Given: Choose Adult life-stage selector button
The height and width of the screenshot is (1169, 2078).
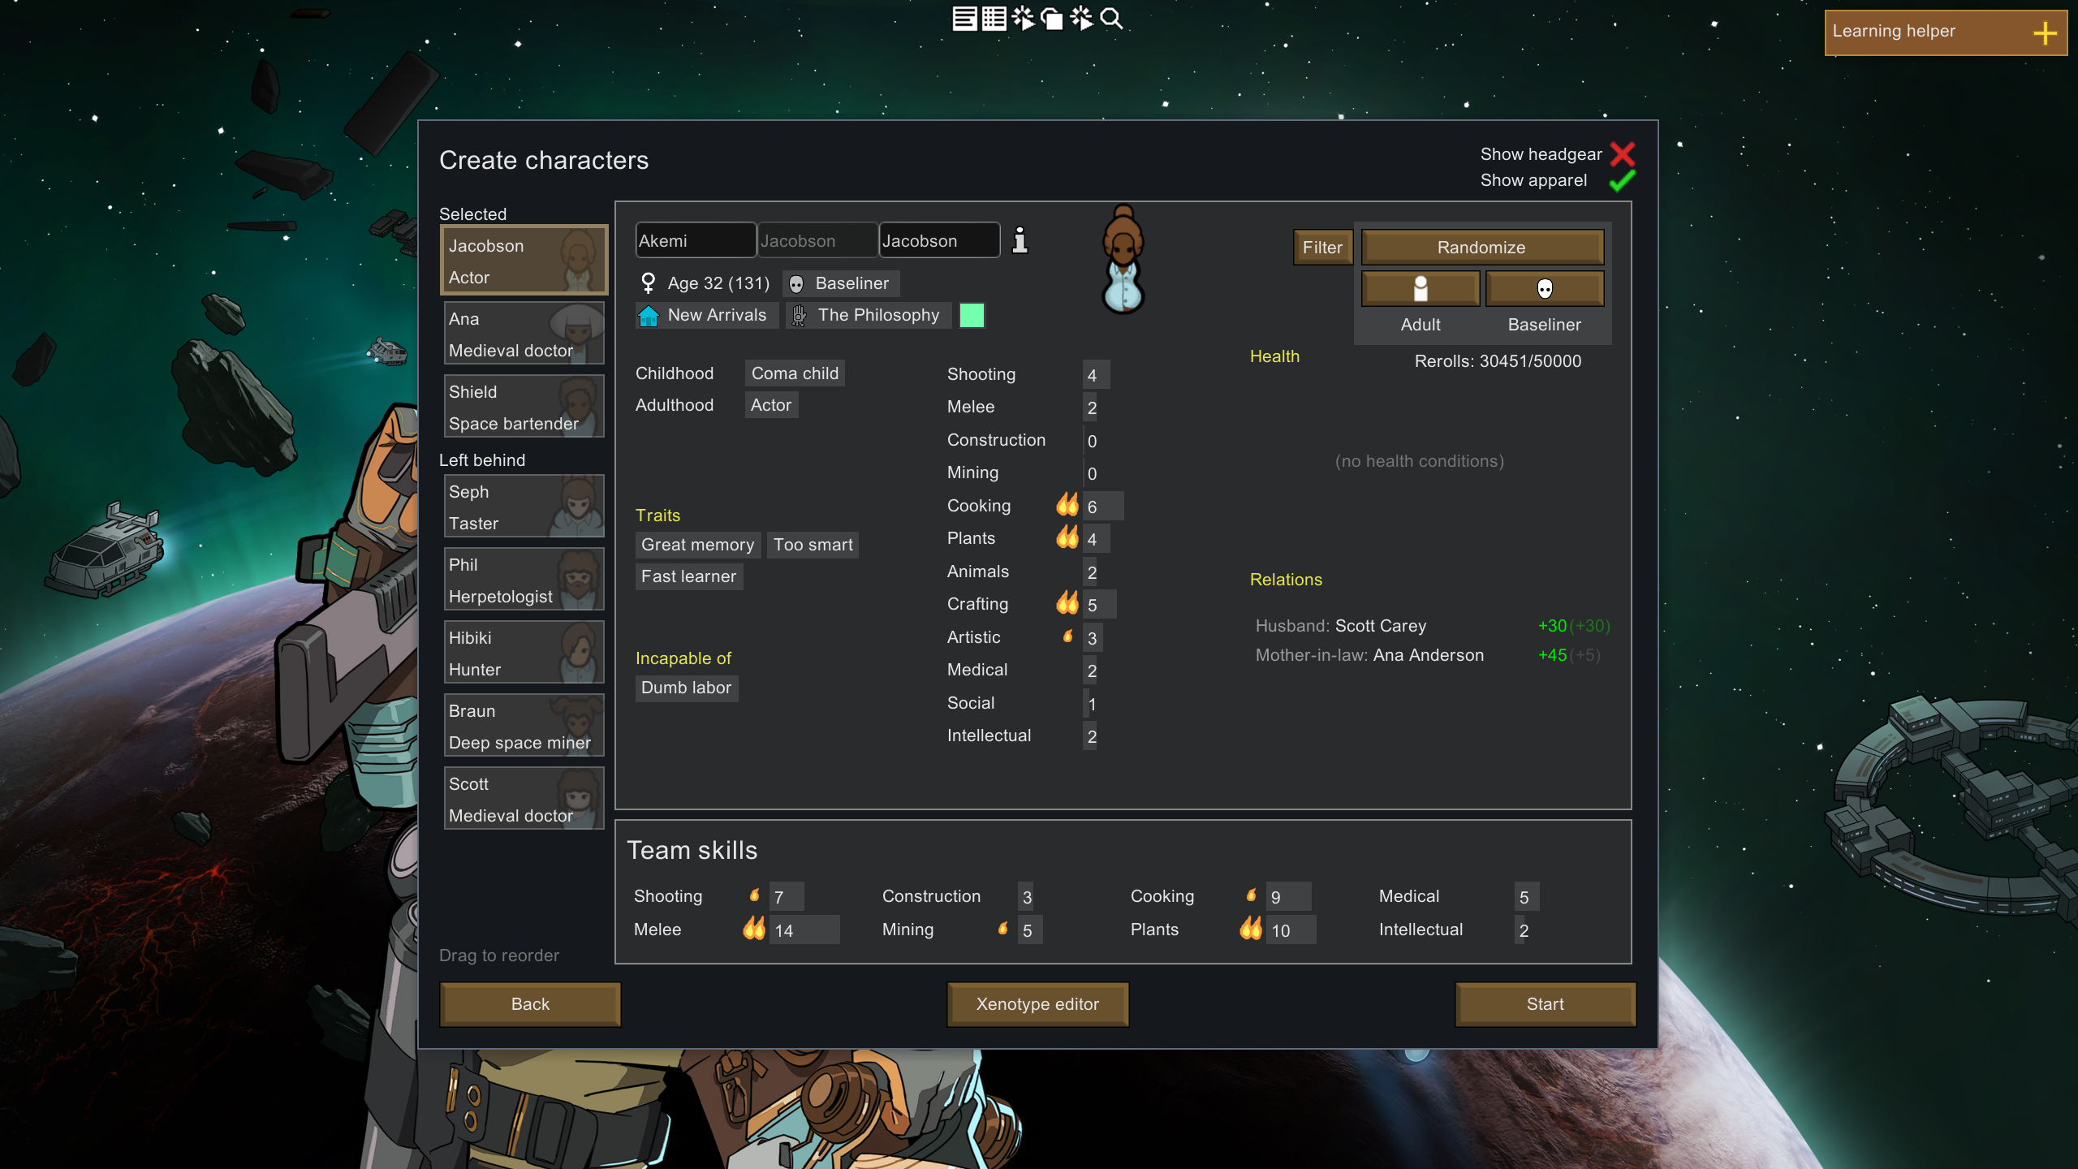Looking at the screenshot, I should (1421, 288).
